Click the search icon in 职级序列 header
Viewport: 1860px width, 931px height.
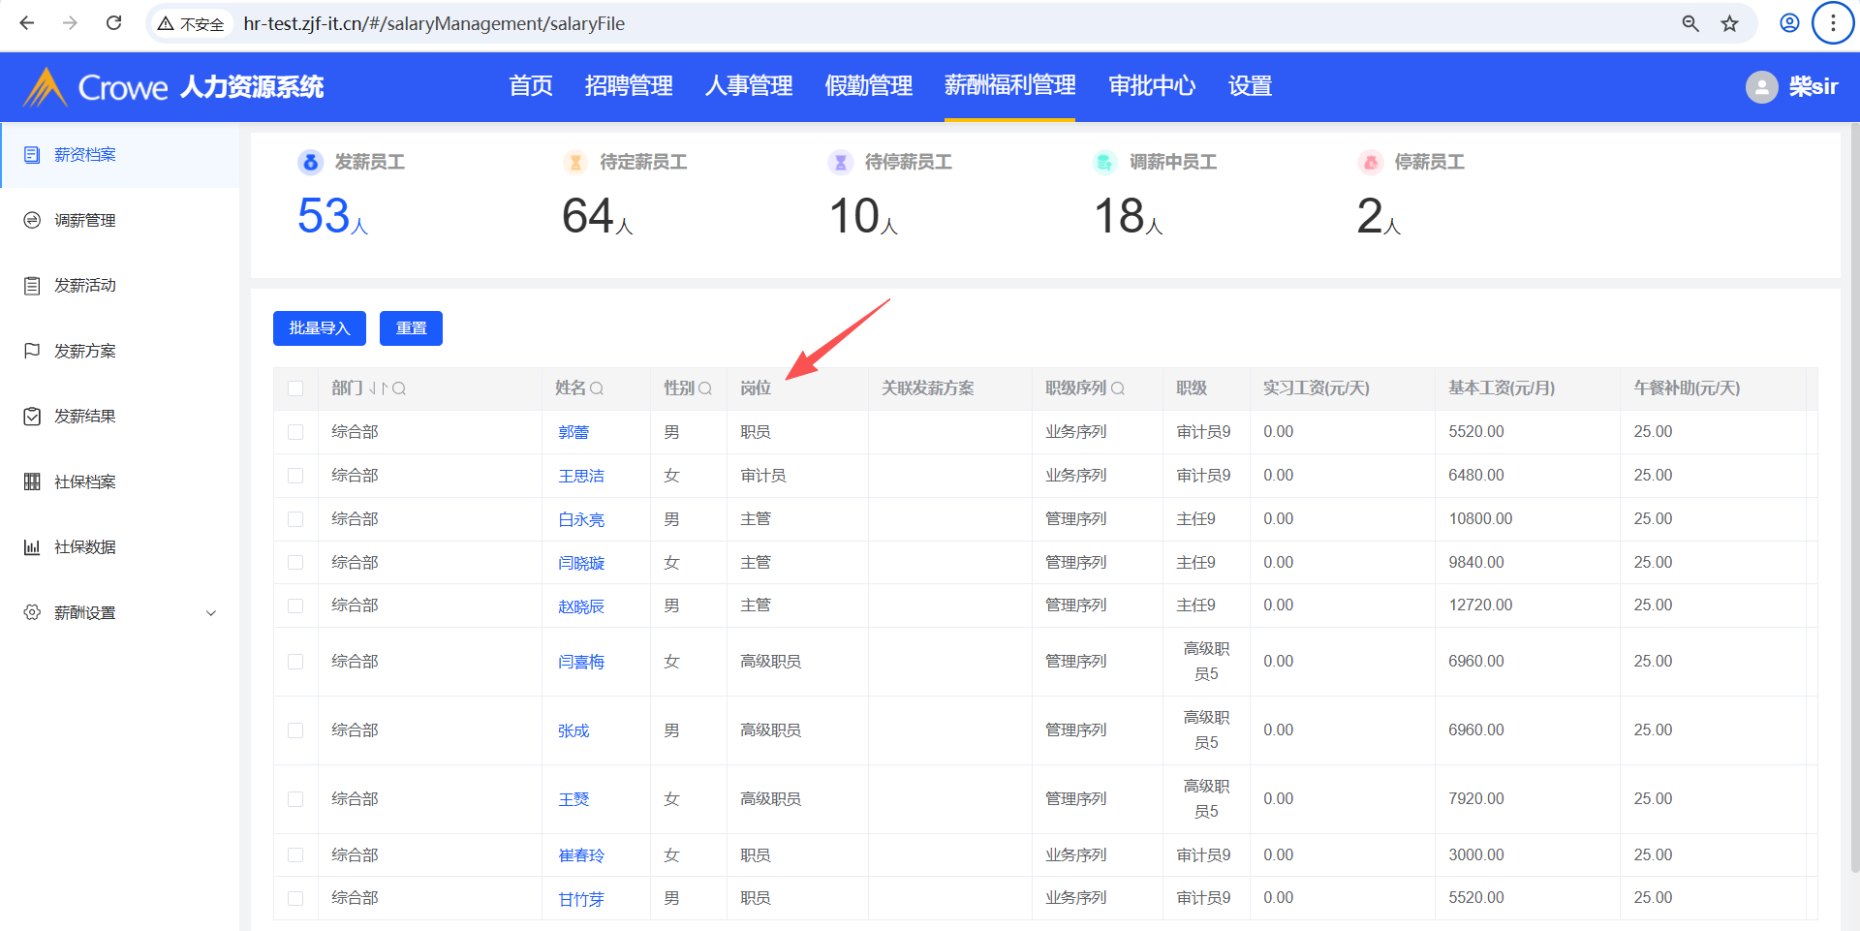pos(1117,388)
